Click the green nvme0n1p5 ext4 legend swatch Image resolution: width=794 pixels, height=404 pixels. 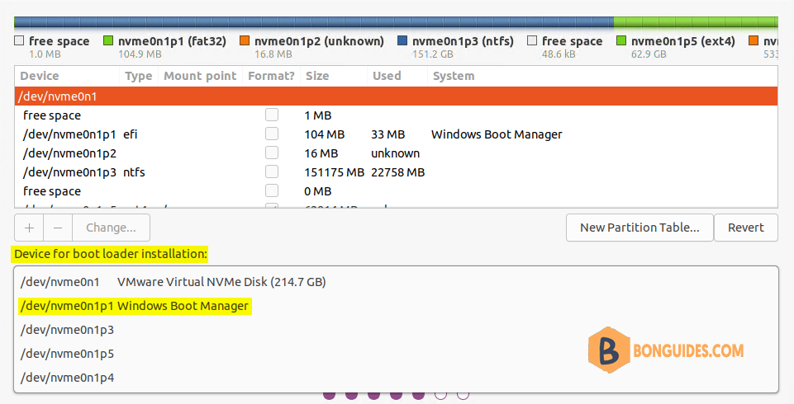click(620, 41)
